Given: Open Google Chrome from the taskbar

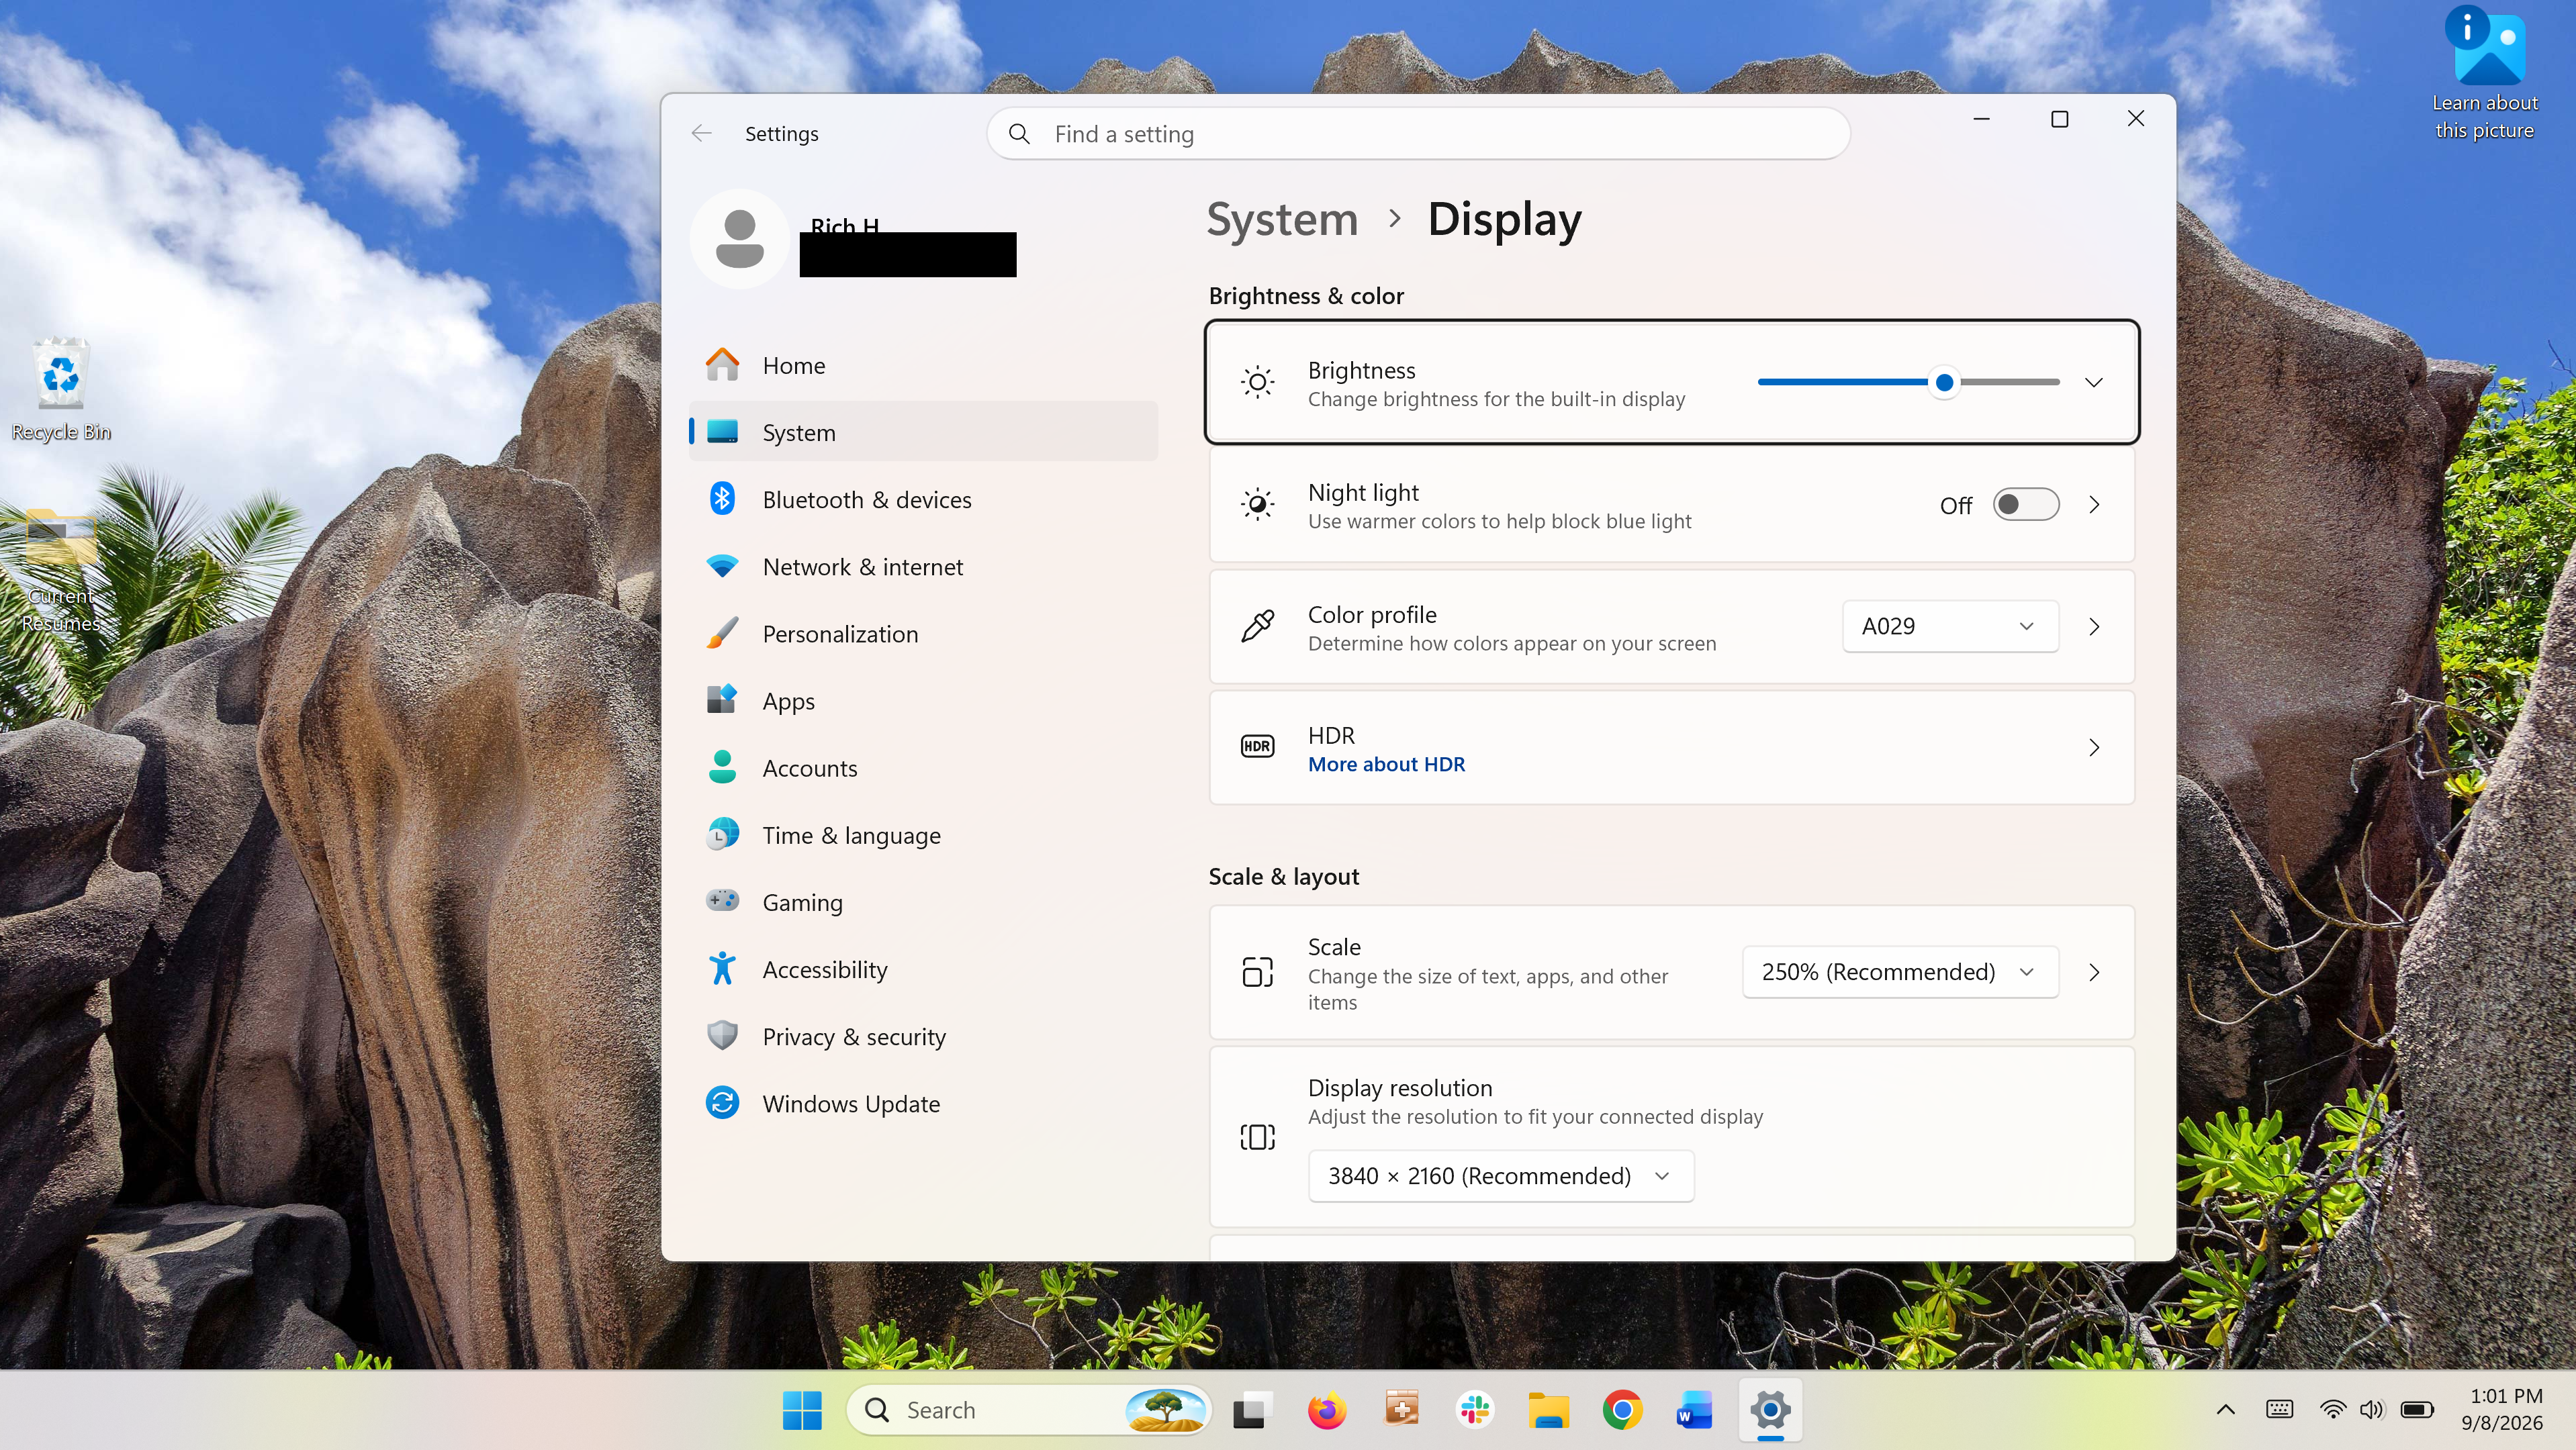Looking at the screenshot, I should [x=1621, y=1411].
